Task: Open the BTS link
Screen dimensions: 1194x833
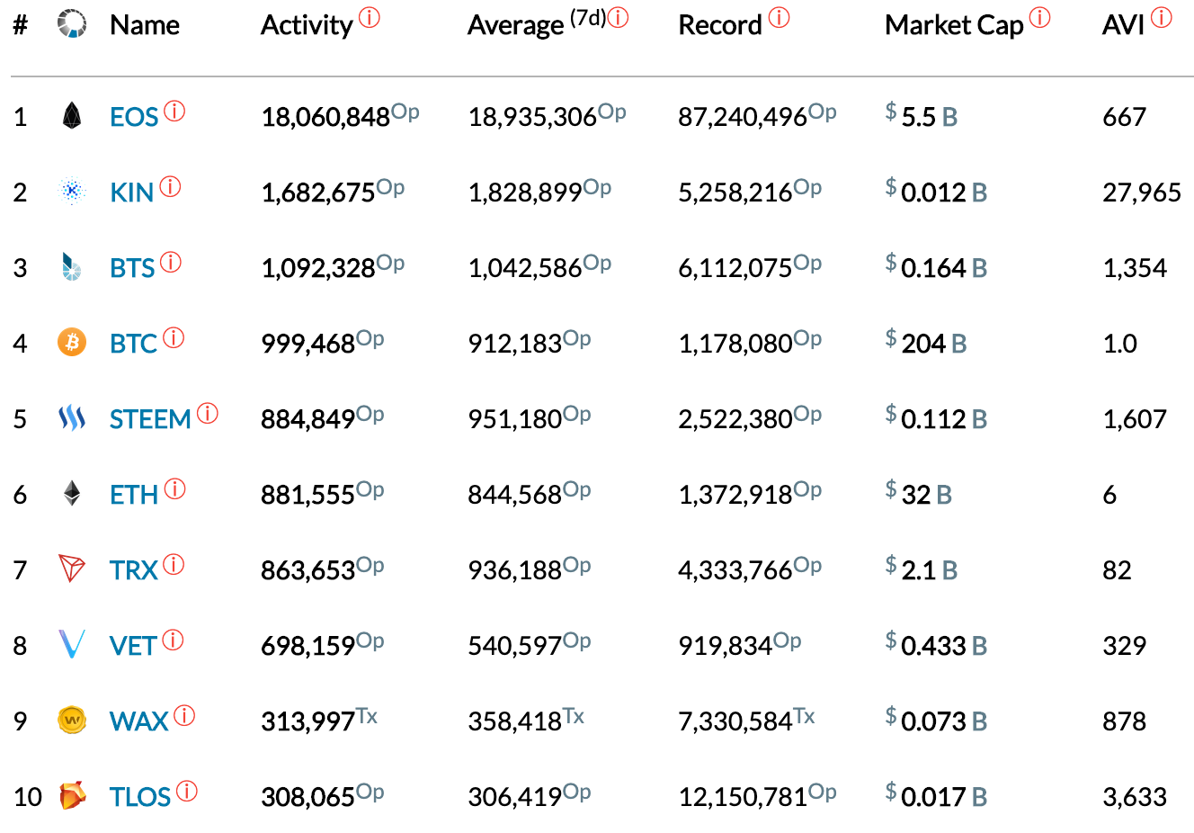Action: click(x=132, y=268)
